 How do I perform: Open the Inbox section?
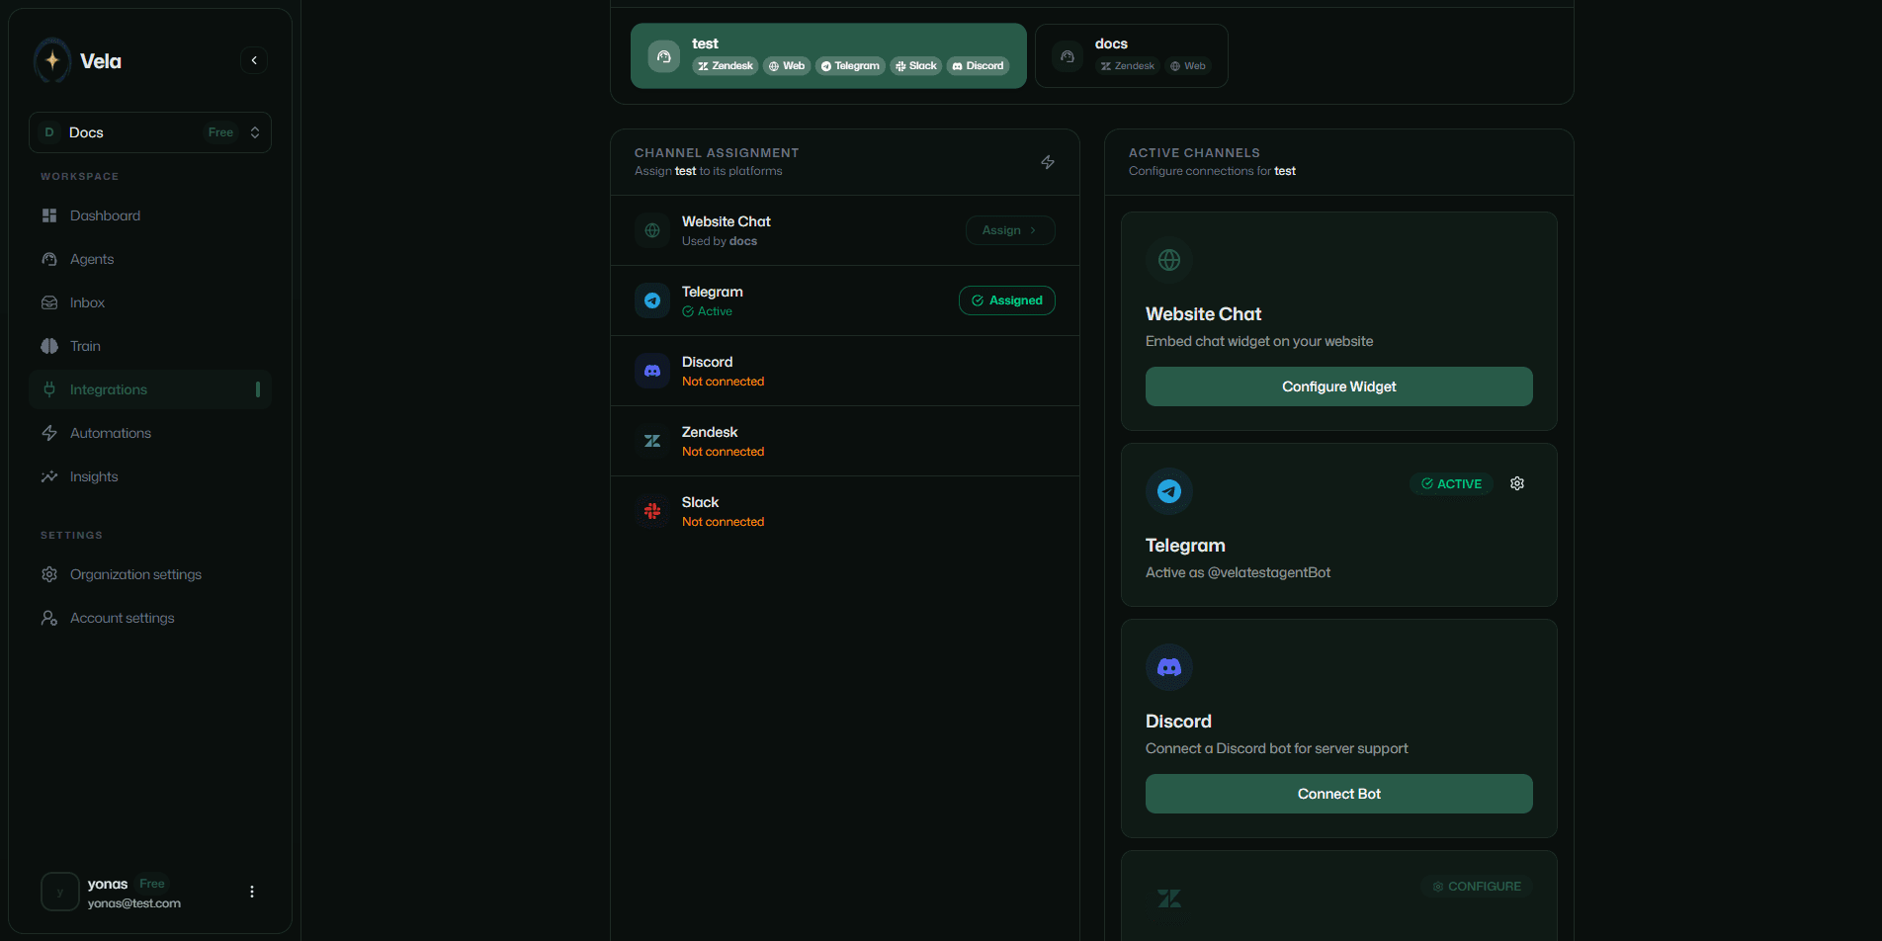coord(150,302)
